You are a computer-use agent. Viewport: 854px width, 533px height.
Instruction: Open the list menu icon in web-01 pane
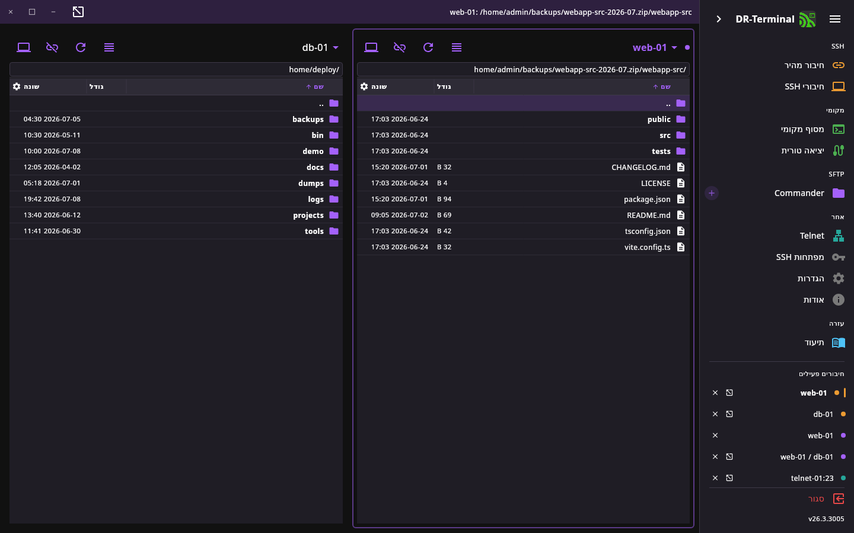coord(457,47)
